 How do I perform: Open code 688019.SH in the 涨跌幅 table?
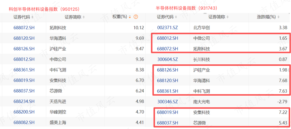coord(168,112)
